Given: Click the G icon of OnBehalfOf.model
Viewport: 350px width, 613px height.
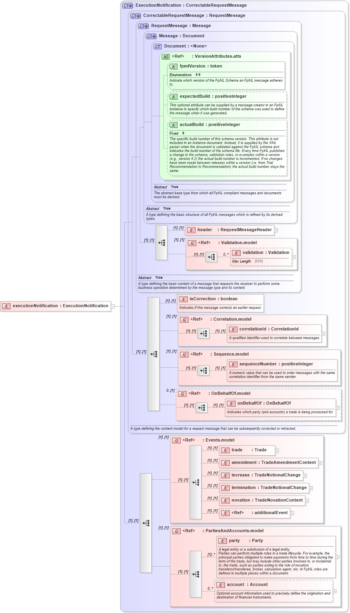Looking at the screenshot, I should [182, 394].
